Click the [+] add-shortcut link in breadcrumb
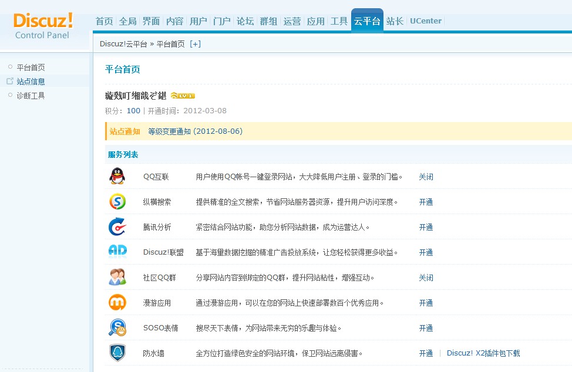 pyautogui.click(x=195, y=44)
